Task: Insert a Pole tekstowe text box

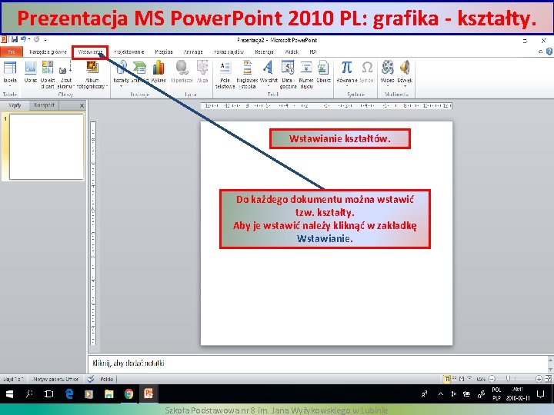Action: pyautogui.click(x=225, y=74)
